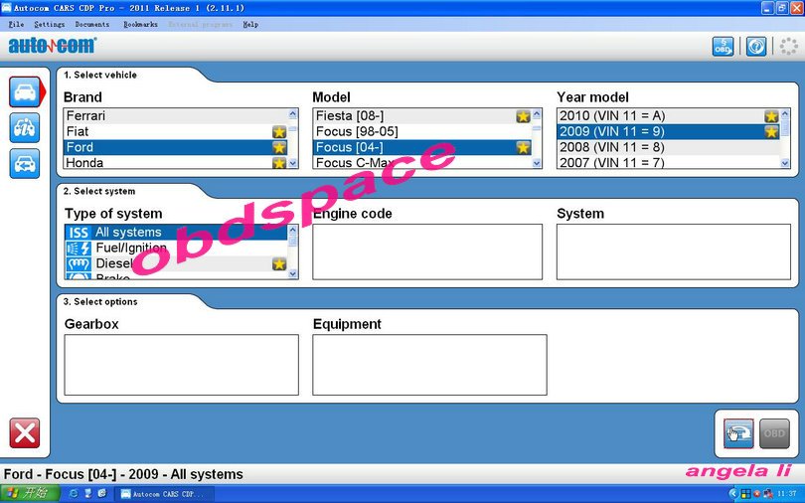The image size is (805, 503).
Task: Click the ISS All systems icon
Action: point(79,233)
